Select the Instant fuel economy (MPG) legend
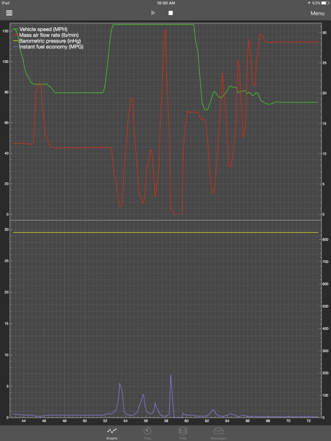331x441 pixels. tap(48, 47)
